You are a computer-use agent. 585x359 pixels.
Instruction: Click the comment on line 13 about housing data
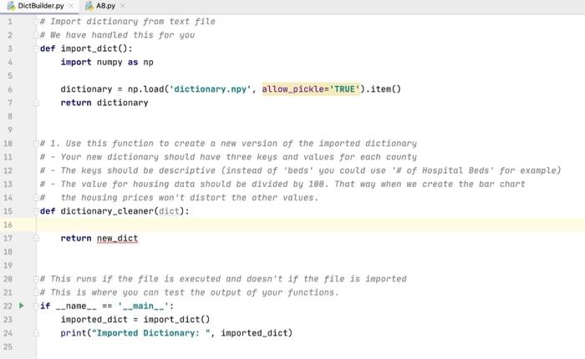click(282, 184)
